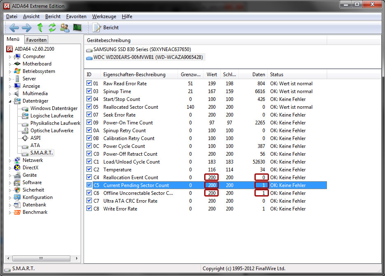Open the users toolbar icon
Image resolution: width=385 pixels, height=276 pixels.
(x=65, y=28)
